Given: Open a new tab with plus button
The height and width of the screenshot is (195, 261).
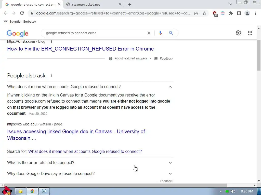Looking at the screenshot, I should (130, 5).
